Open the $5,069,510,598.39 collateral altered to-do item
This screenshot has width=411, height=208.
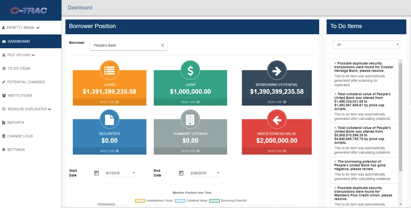(364, 140)
